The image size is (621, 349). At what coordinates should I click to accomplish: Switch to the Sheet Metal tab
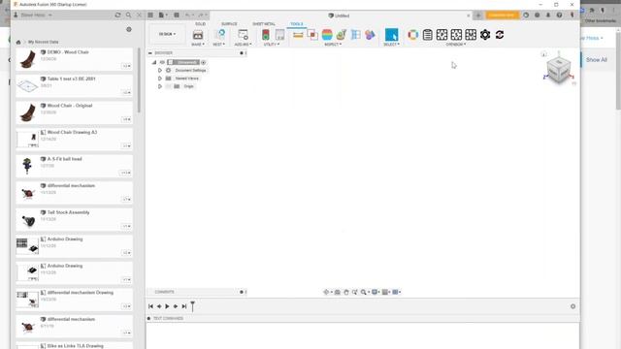coord(264,24)
